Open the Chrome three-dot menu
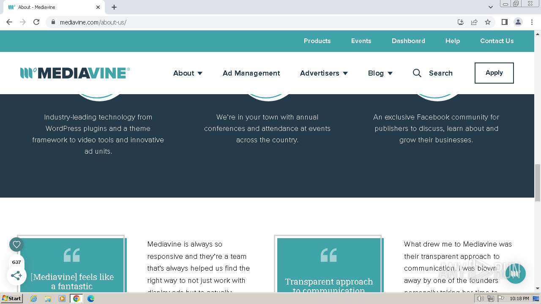The width and height of the screenshot is (541, 304). 532,22
